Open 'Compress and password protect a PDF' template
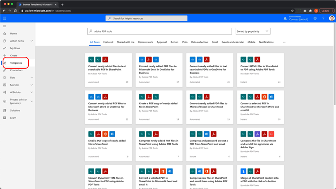The width and height of the screenshot is (336, 189). (x=210, y=144)
